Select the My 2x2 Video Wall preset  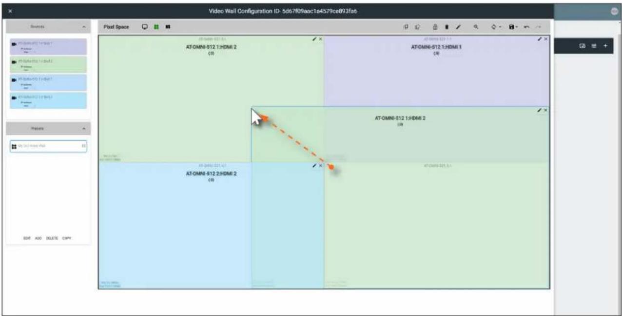(48, 146)
